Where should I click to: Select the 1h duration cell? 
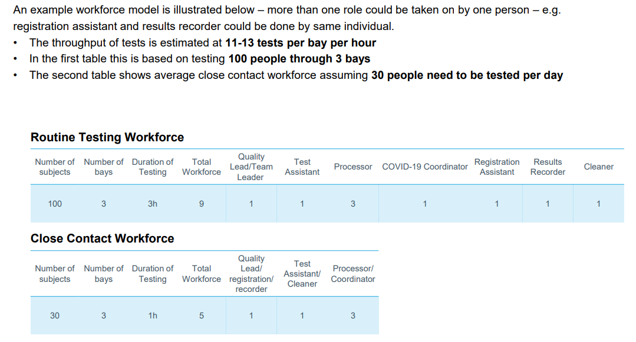click(153, 316)
